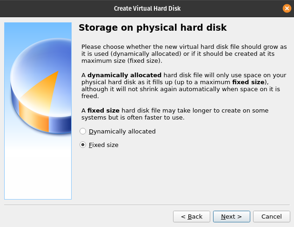
Task: Choose the Fixed size radio option
Action: click(83, 145)
